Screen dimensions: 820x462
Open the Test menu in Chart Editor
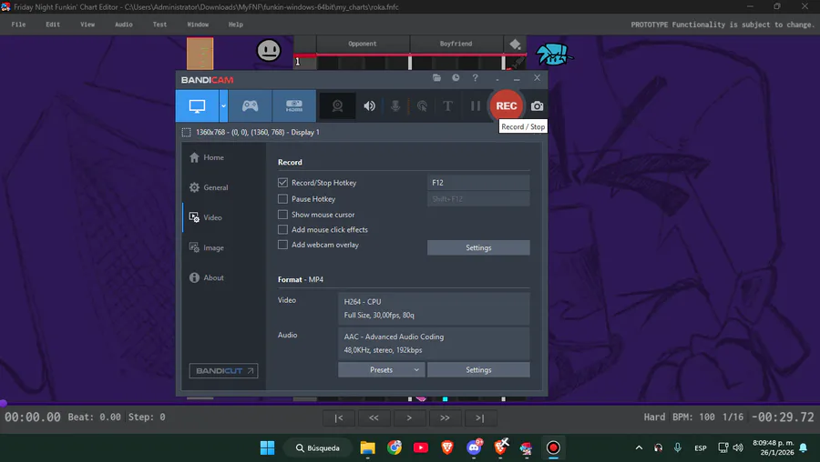[x=159, y=25]
